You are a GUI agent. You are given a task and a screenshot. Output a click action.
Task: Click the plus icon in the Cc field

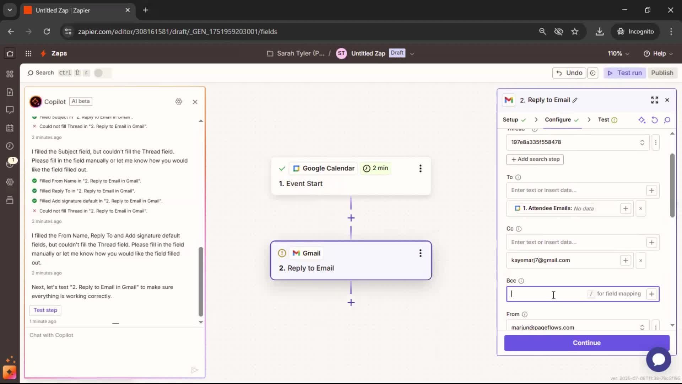coord(651,242)
